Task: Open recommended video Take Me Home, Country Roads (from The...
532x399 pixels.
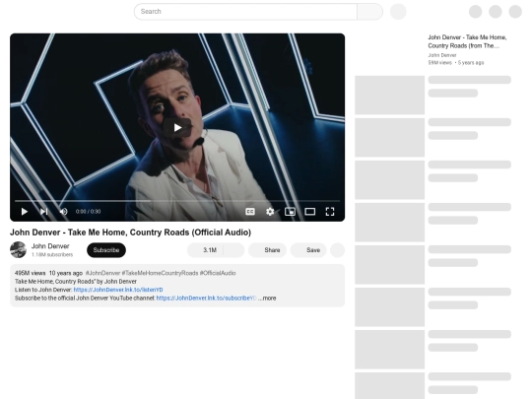Action: pos(467,41)
